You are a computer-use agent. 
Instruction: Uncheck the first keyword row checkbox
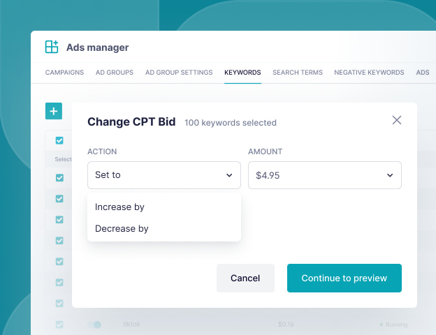click(x=59, y=178)
